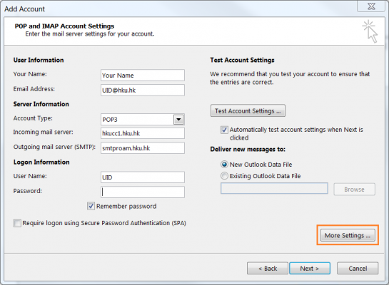Screen dimensions: 389x285
Task: Go to the Next step
Action: tap(310, 269)
